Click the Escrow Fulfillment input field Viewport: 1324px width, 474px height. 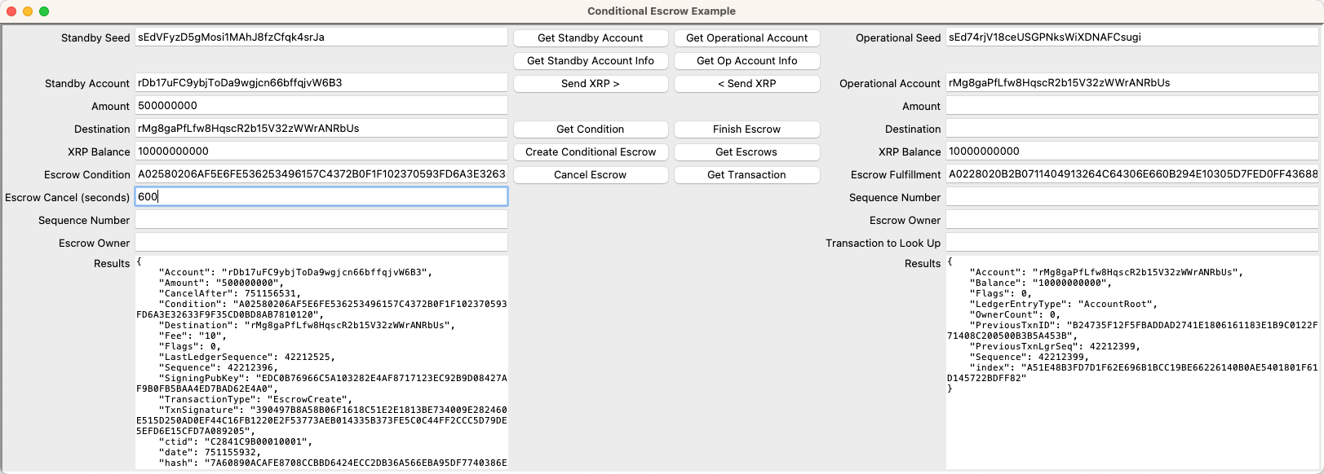1131,174
